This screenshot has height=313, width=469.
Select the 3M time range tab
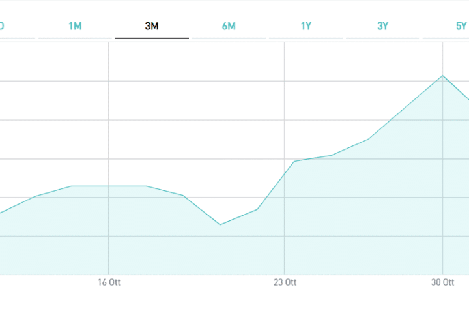(x=152, y=26)
